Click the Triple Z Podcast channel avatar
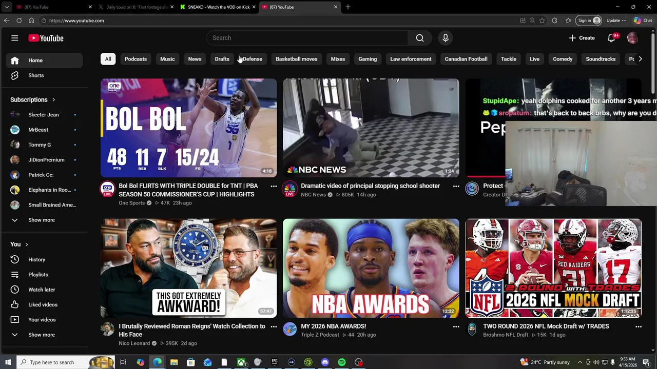The height and width of the screenshot is (369, 657). pos(289,329)
